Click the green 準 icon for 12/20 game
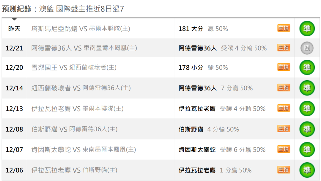This screenshot has width=321, height=181. [307, 67]
